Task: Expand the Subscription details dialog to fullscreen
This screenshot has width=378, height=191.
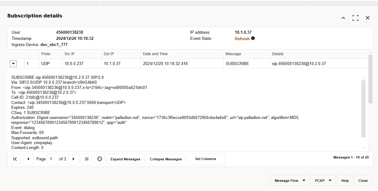Action: click(x=355, y=18)
